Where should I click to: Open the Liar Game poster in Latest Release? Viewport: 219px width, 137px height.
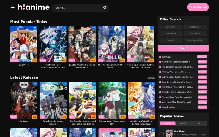coord(24,100)
